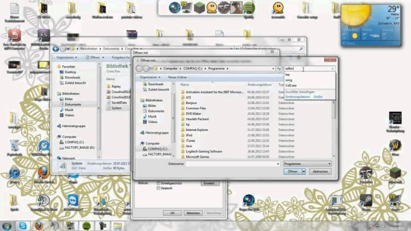The width and height of the screenshot is (411, 231).
Task: Open the Vegas Pro desktop shortcut
Action: point(248,202)
